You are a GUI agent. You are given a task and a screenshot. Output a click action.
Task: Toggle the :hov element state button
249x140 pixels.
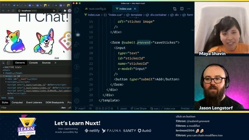tap(63, 108)
